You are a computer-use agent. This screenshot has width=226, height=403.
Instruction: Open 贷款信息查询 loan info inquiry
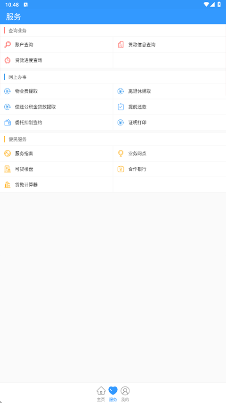click(x=169, y=45)
